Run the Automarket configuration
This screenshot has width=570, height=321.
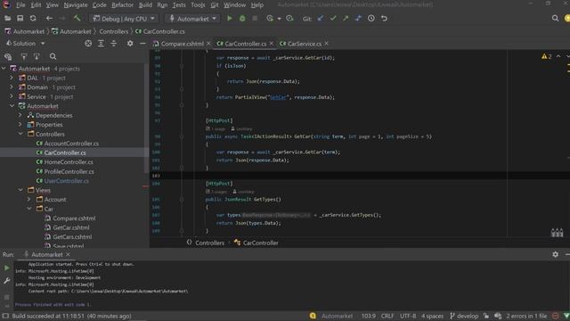230,18
